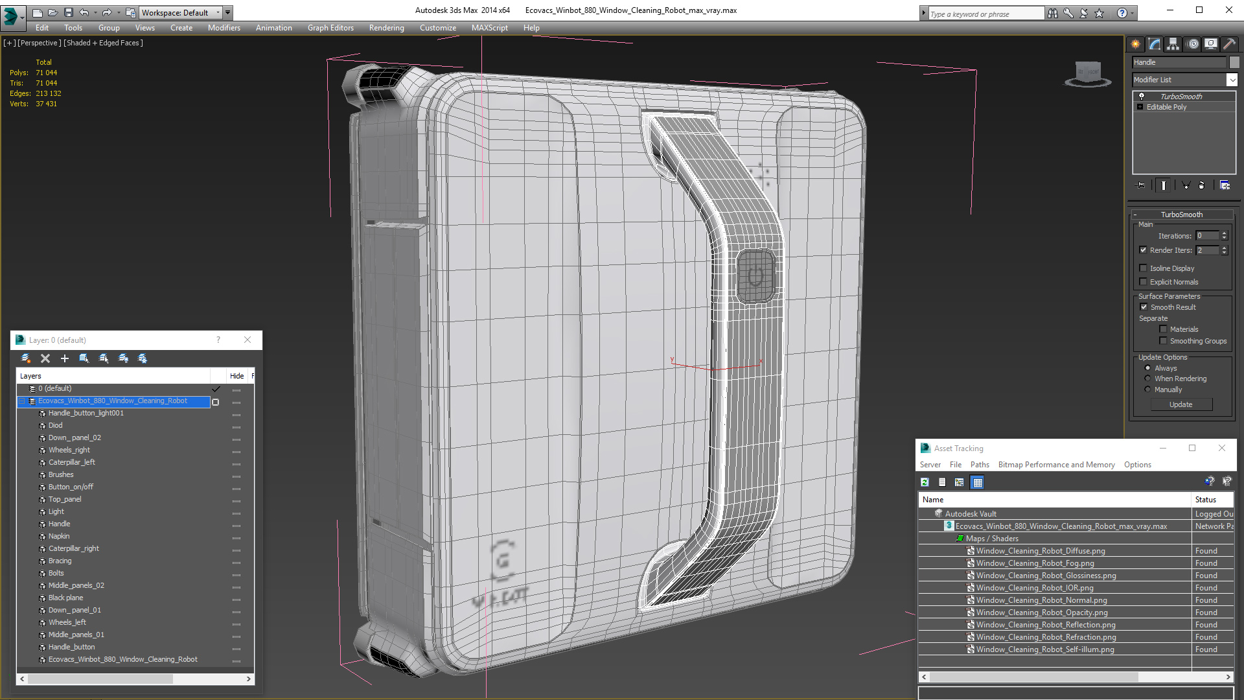Screen dimensions: 1244x700
Task: Open a file with the folder icon
Action: pyautogui.click(x=52, y=12)
